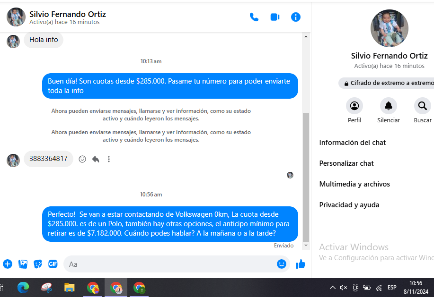The image size is (434, 297).
Task: Toggle the conversation info panel
Action: pyautogui.click(x=296, y=17)
